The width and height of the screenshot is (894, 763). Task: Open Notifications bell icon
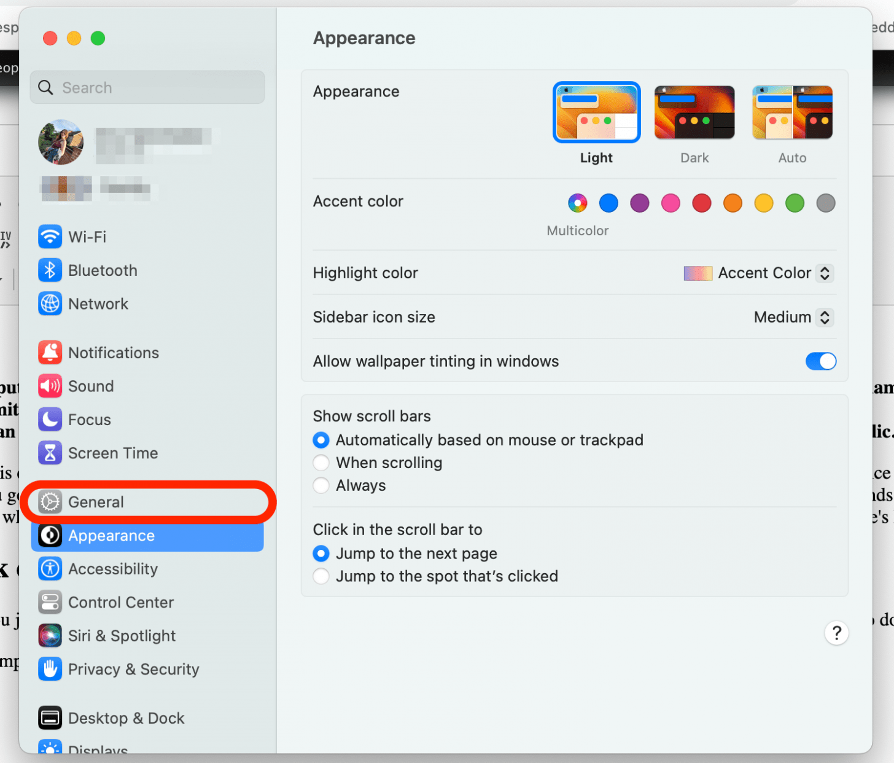[50, 353]
